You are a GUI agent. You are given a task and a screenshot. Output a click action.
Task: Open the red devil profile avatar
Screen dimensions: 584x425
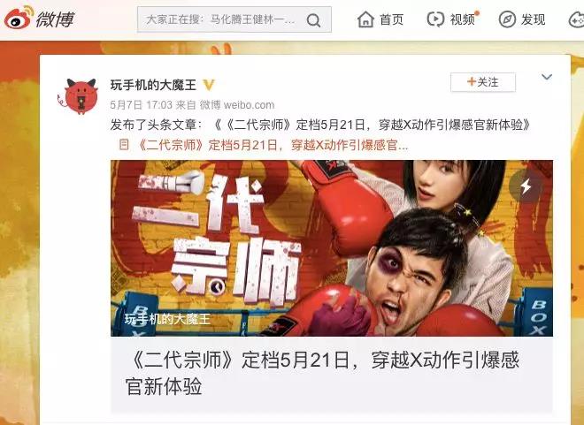(79, 95)
